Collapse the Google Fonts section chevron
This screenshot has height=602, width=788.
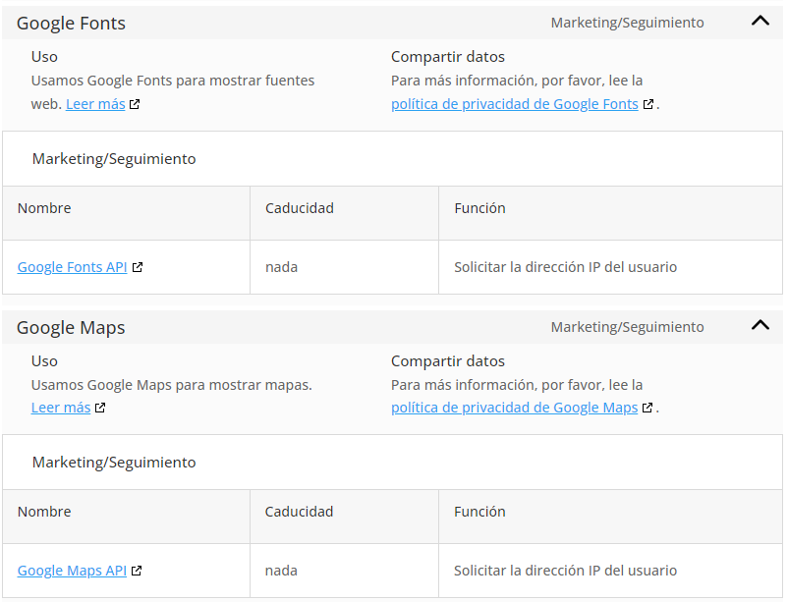click(x=760, y=21)
